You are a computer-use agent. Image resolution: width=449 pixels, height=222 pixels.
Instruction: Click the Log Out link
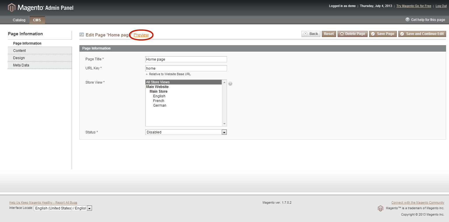pyautogui.click(x=441, y=6)
